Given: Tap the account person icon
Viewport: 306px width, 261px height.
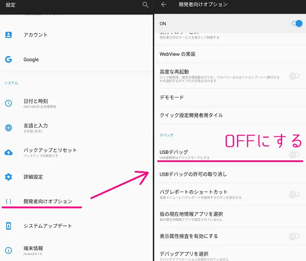Looking at the screenshot, I should (x=8, y=35).
